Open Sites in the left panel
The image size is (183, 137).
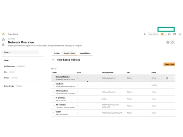coord(5,72)
